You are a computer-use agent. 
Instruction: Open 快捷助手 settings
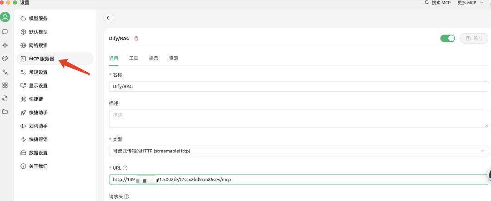[x=55, y=113]
